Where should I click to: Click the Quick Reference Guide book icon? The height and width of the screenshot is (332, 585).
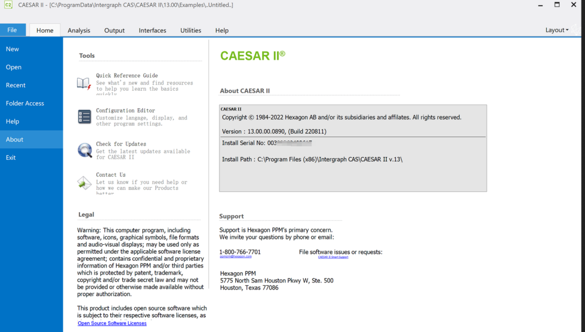[x=84, y=83]
